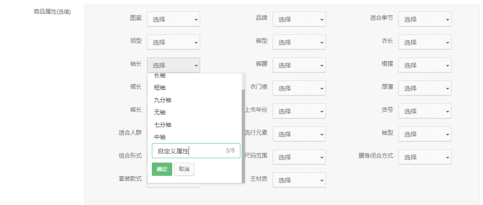Choose 短袖 from the list

tap(160, 87)
